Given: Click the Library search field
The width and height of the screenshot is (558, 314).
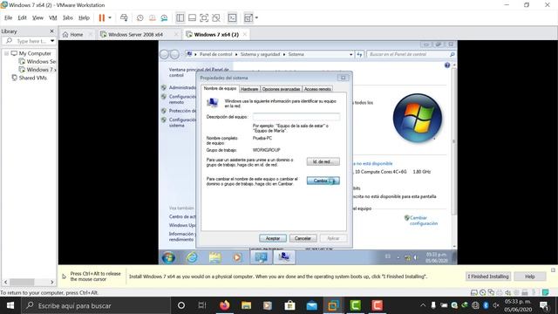Looking at the screenshot, I should point(29,41).
